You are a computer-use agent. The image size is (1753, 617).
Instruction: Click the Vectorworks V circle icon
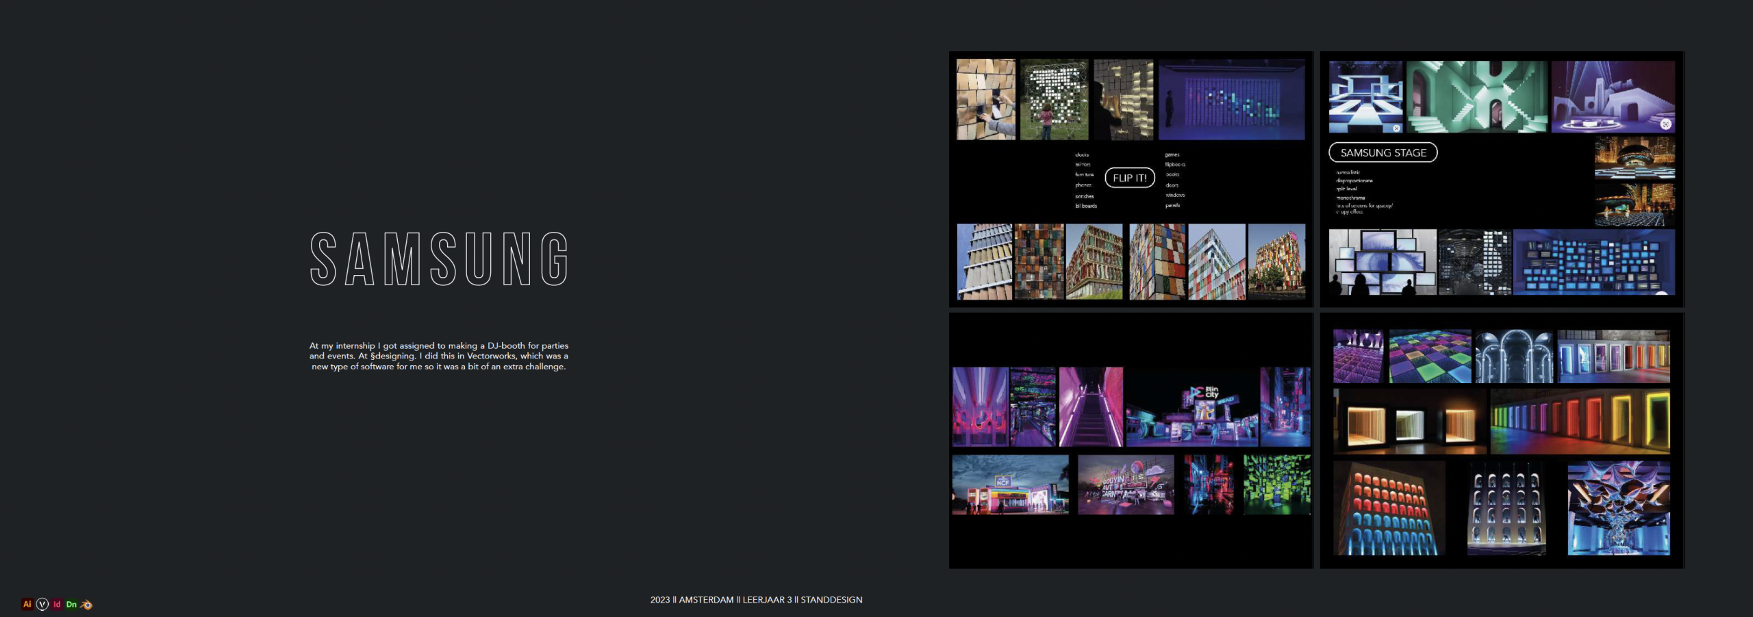click(x=42, y=604)
